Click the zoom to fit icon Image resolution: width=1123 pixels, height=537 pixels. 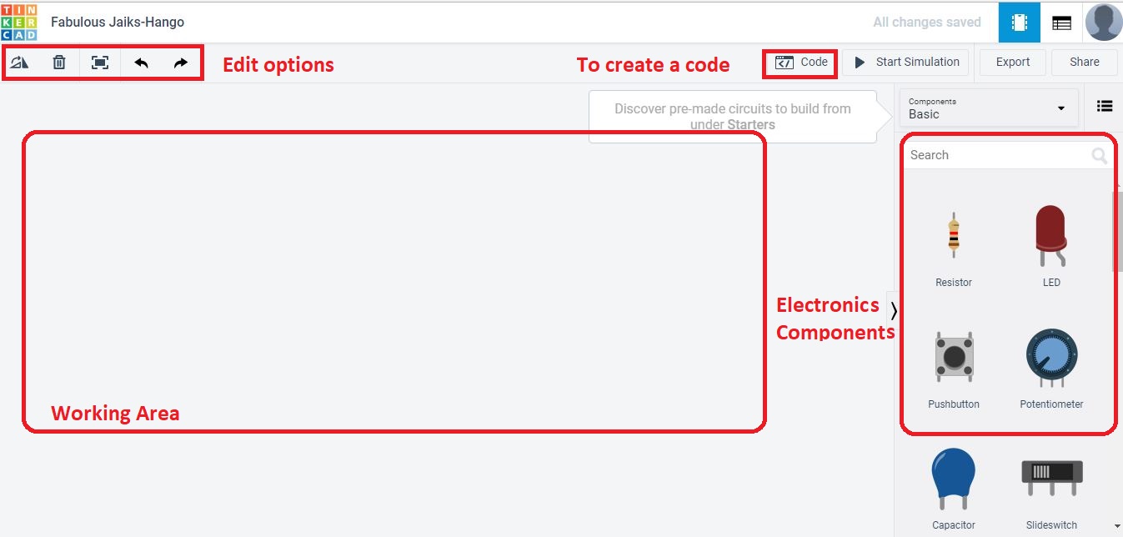[100, 63]
